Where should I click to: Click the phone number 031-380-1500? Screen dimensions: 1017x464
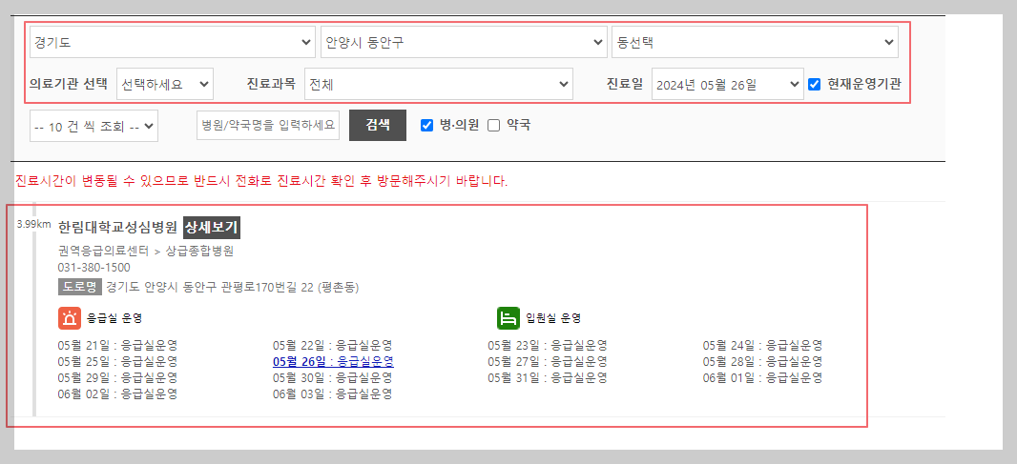(94, 268)
